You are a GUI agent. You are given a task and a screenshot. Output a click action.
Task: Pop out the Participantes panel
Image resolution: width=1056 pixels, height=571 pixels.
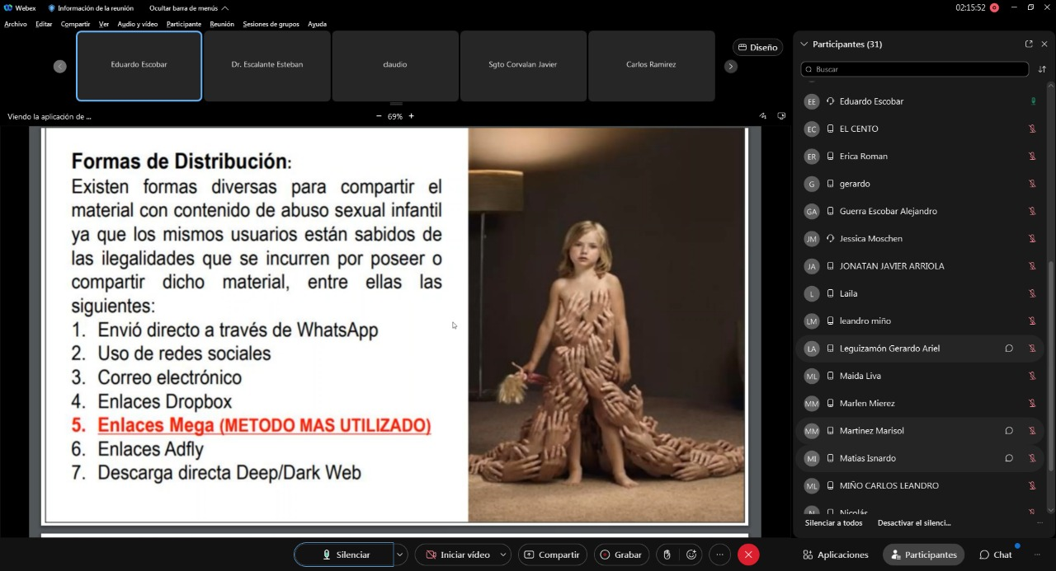pos(1029,44)
